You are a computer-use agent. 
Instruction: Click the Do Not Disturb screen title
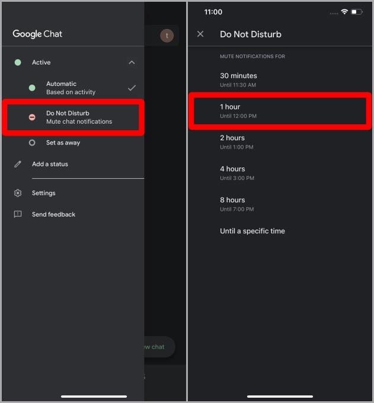(251, 34)
